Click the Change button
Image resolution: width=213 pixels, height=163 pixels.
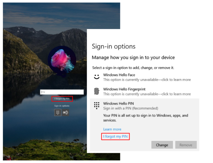click(x=162, y=145)
